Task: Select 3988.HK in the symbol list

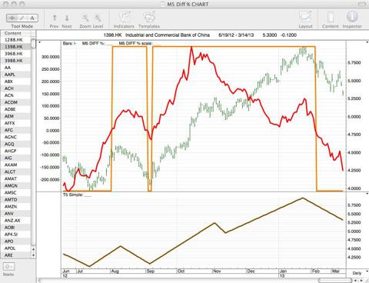Action: (16, 61)
